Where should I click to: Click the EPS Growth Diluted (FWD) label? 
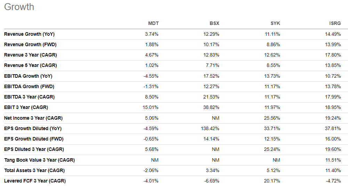click(34, 139)
